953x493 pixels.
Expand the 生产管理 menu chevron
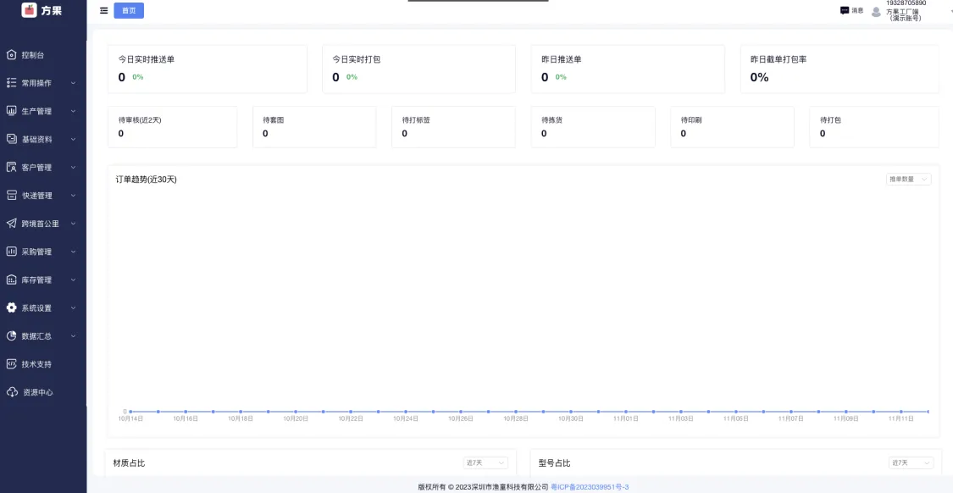pos(73,111)
